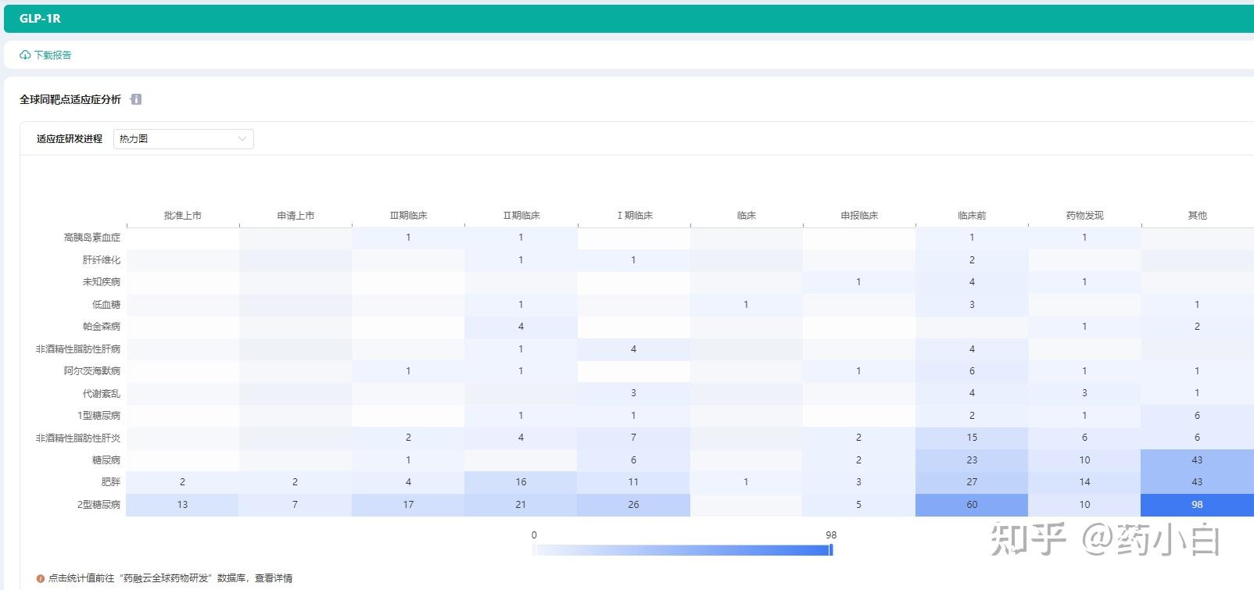Click the 阿尔茨海默病 row label
This screenshot has width=1254, height=590.
(x=92, y=371)
